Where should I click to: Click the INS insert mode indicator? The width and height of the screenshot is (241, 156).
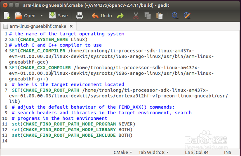point(228,153)
